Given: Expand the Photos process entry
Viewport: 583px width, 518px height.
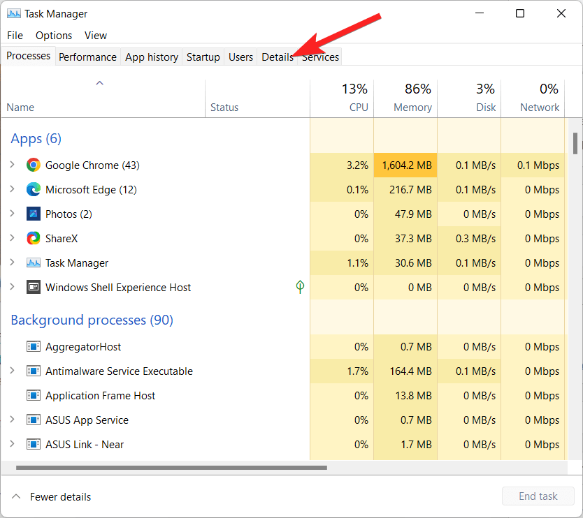Looking at the screenshot, I should click(13, 214).
